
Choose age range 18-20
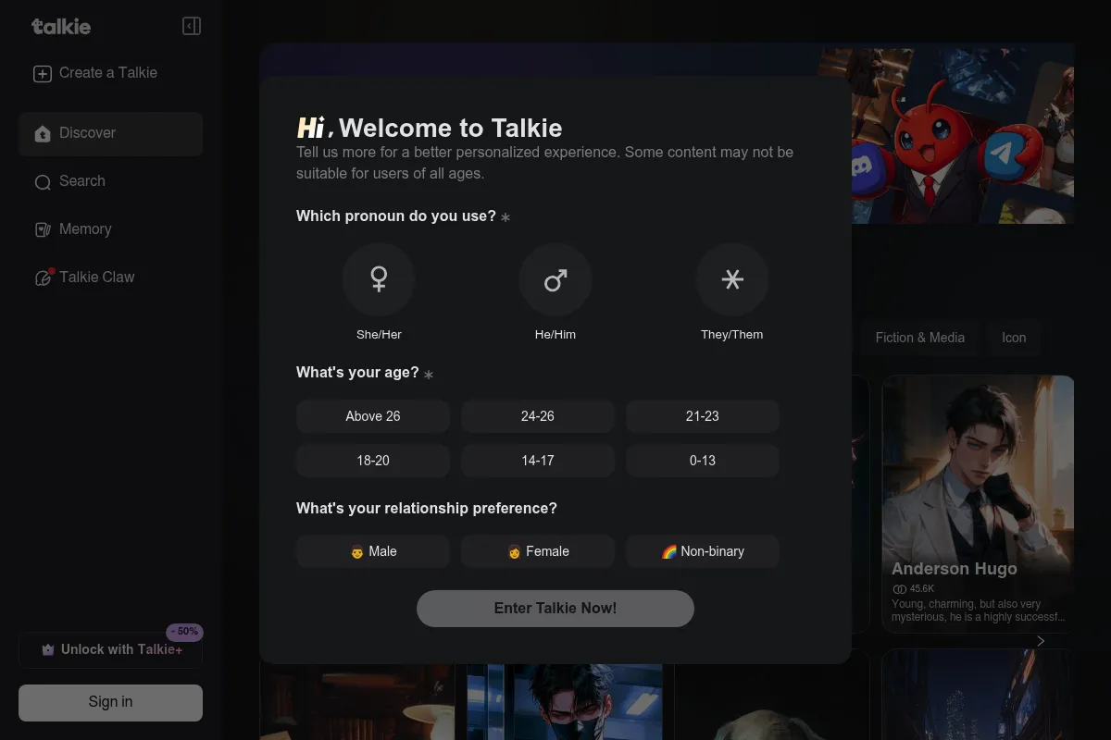pyautogui.click(x=373, y=461)
